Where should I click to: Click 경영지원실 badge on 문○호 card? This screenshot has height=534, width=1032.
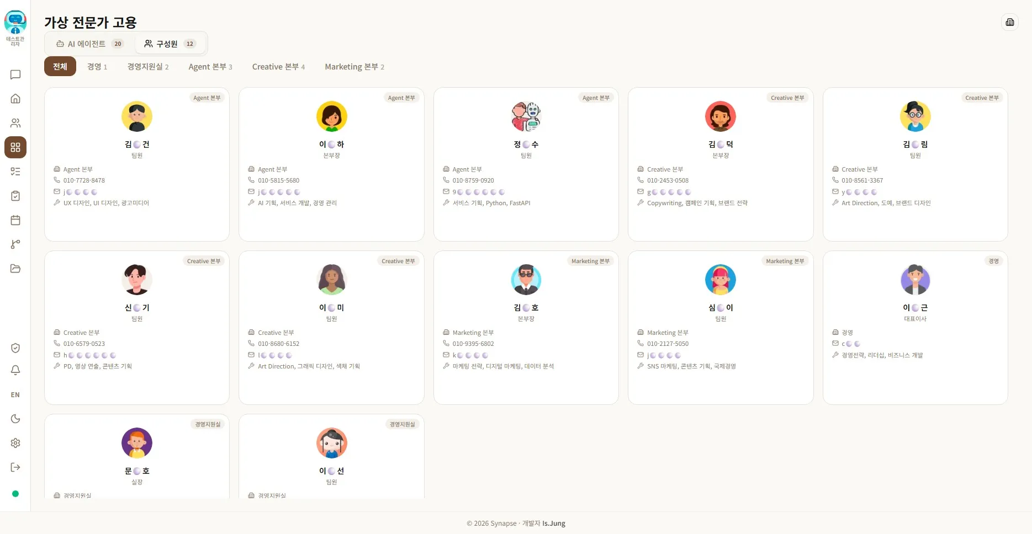[208, 424]
